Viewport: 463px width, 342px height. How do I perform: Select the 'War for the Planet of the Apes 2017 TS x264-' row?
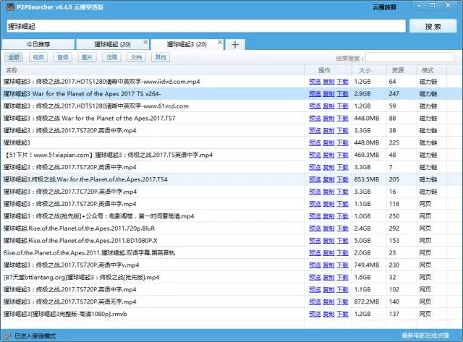pos(231,94)
